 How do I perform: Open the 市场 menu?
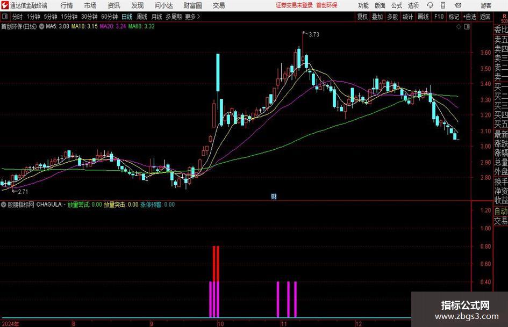click(90, 5)
